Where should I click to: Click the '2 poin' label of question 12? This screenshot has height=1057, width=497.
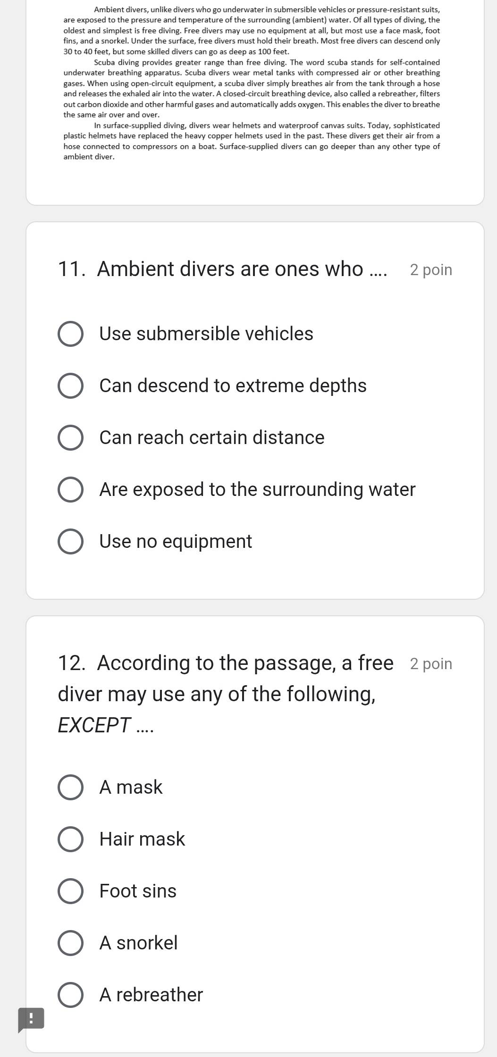pos(431,664)
